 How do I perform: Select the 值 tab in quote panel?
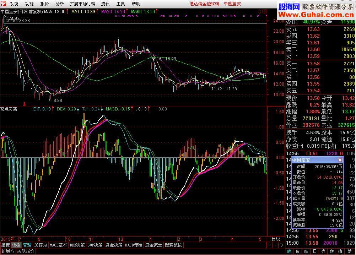coord(340,251)
